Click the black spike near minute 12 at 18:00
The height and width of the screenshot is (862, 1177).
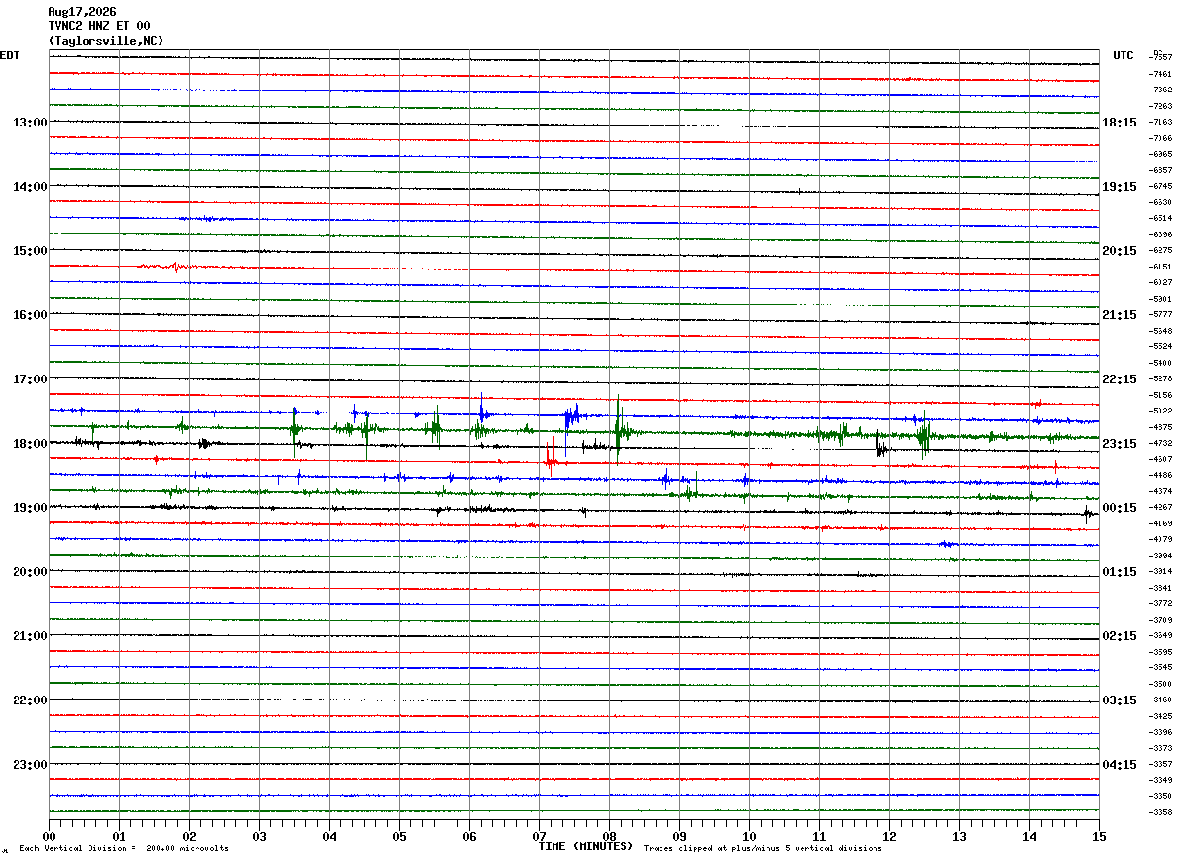pos(881,447)
